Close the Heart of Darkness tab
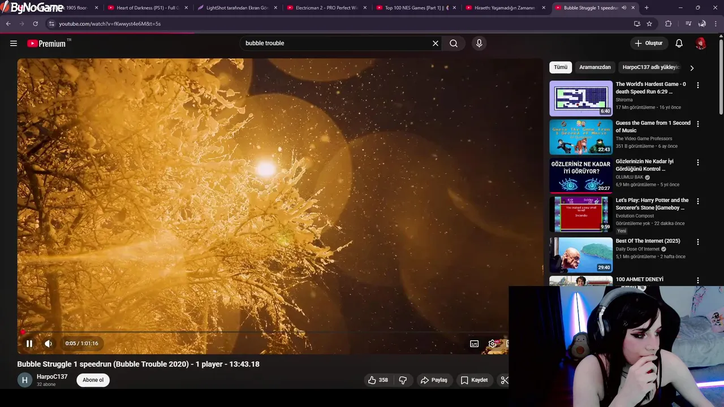This screenshot has height=407, width=724. coord(186,8)
